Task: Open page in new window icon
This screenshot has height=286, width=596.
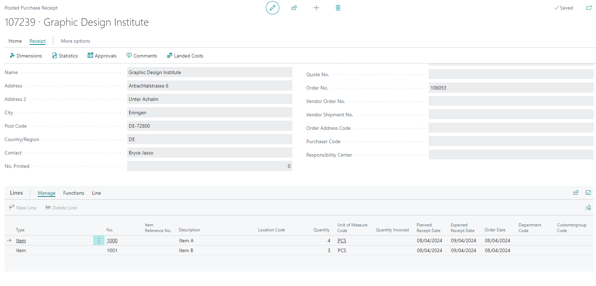Action: pyautogui.click(x=589, y=8)
